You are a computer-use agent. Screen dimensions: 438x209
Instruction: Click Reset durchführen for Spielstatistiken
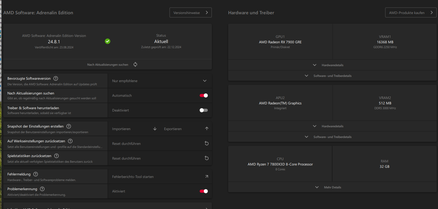click(160, 158)
